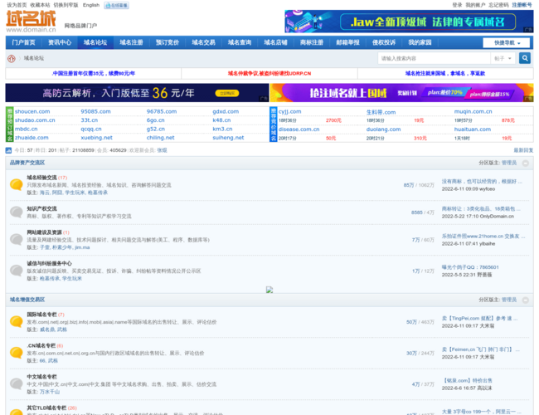This screenshot has height=415, width=539.
Task: Click the search input field
Action: point(433,59)
